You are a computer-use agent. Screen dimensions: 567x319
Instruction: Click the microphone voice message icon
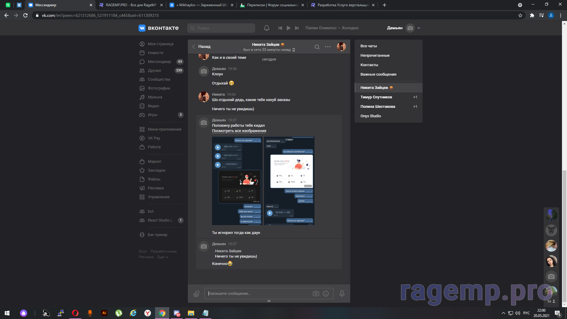point(342,294)
